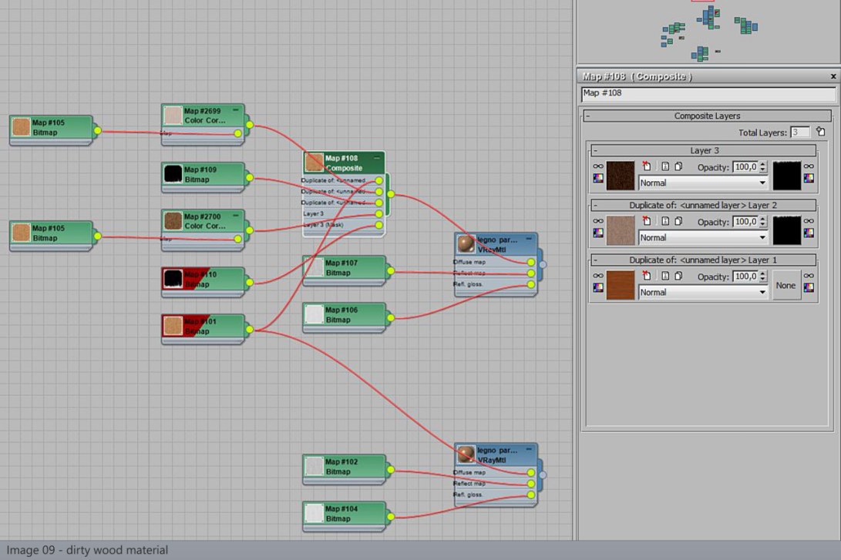Screen dimensions: 841x560
Task: Close the Map #108 Composite panel
Action: pos(833,77)
